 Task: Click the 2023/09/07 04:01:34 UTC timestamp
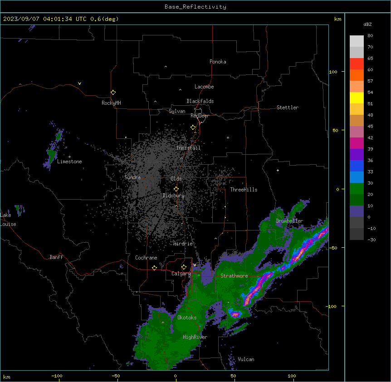pyautogui.click(x=45, y=19)
